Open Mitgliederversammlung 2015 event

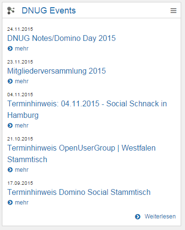click(x=57, y=71)
